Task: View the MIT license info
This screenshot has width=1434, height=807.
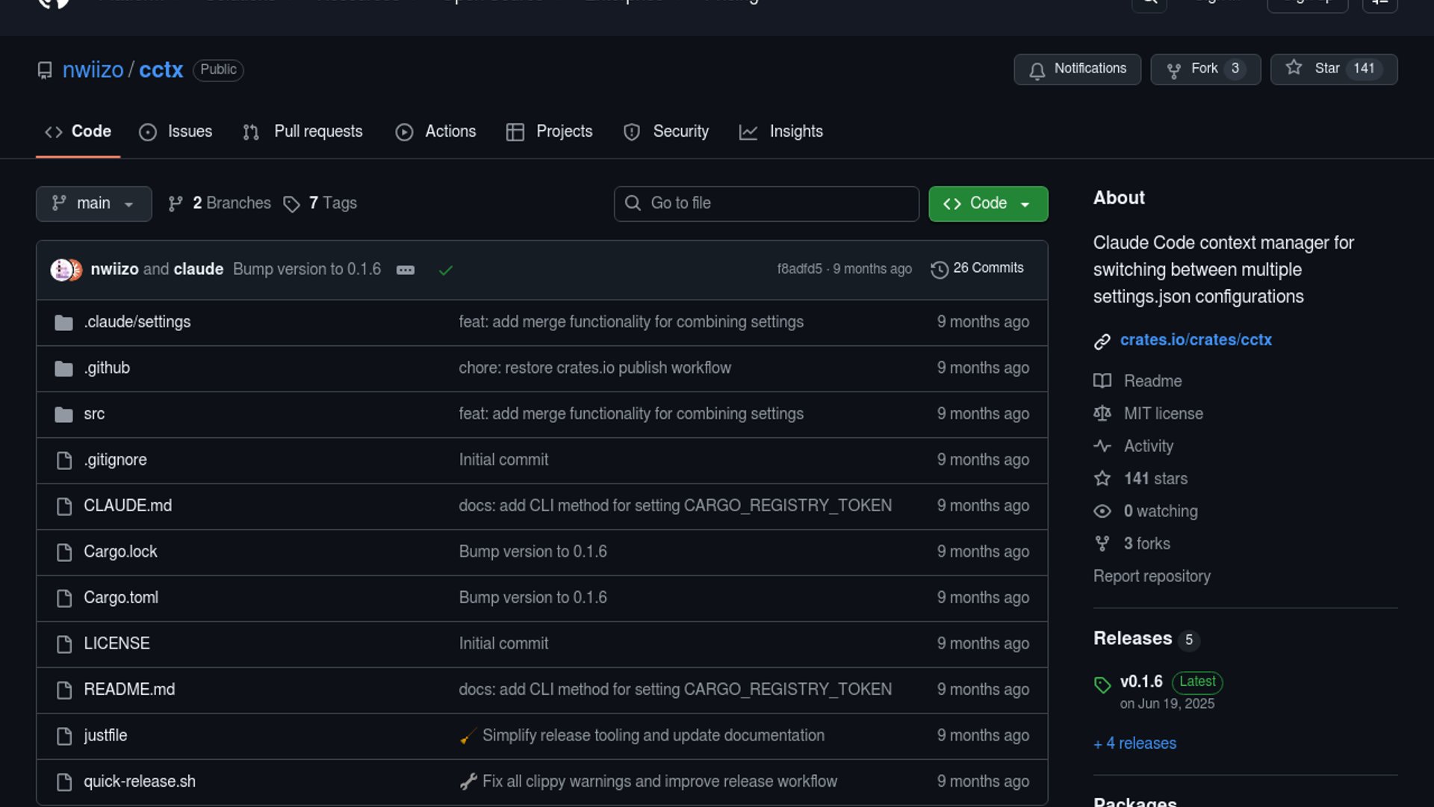Action: pyautogui.click(x=1163, y=414)
